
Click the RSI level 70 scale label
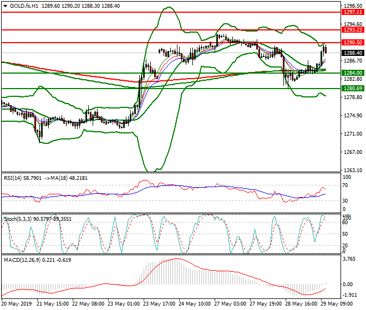point(345,185)
